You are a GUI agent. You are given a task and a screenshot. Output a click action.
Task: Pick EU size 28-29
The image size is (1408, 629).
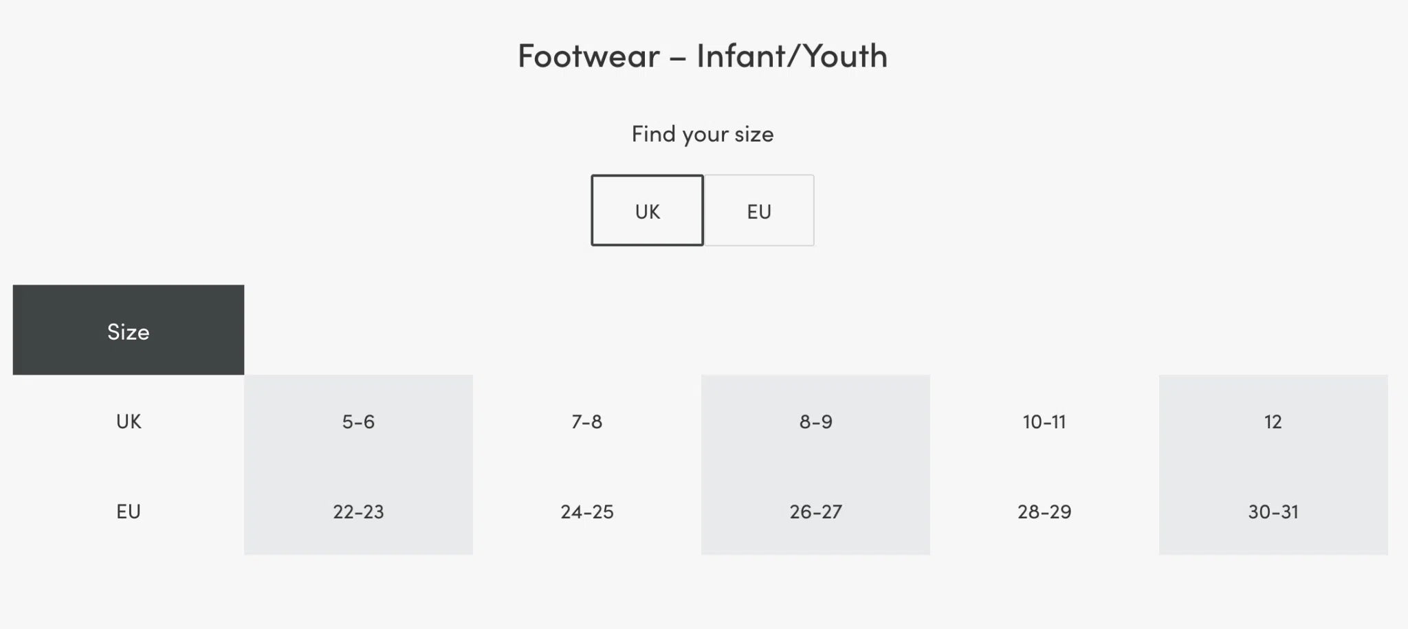pyautogui.click(x=1044, y=511)
